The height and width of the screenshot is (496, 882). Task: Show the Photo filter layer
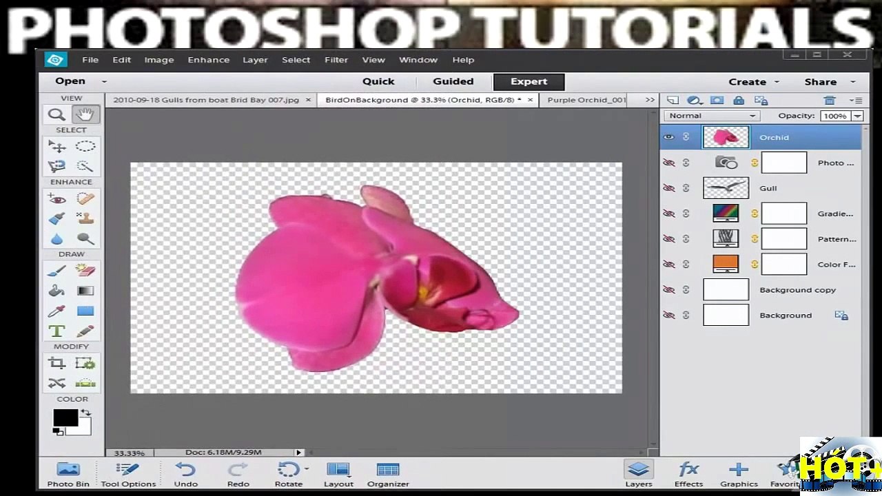click(668, 163)
